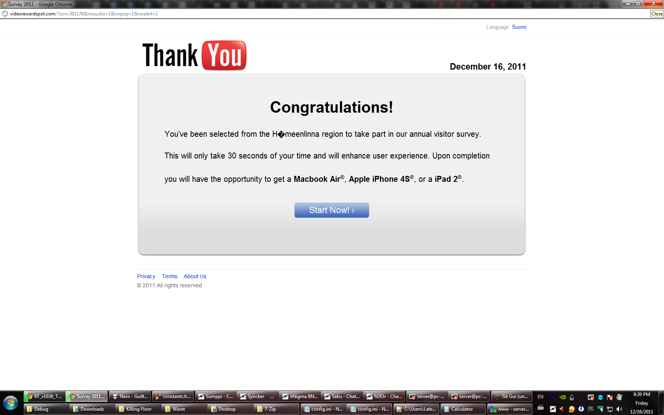Click the Start Now! button
Viewport: 664px width, 415px height.
[332, 210]
